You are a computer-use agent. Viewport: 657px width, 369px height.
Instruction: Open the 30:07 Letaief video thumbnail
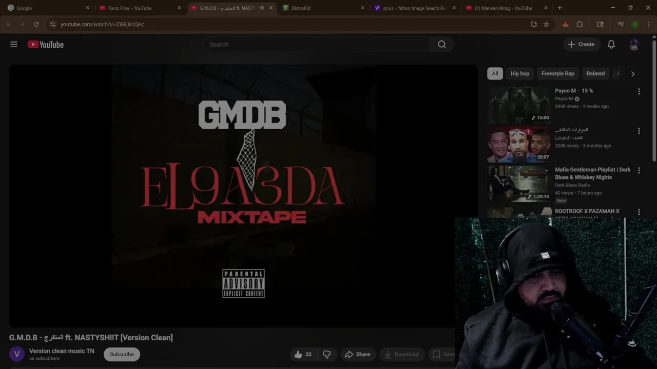click(x=519, y=145)
